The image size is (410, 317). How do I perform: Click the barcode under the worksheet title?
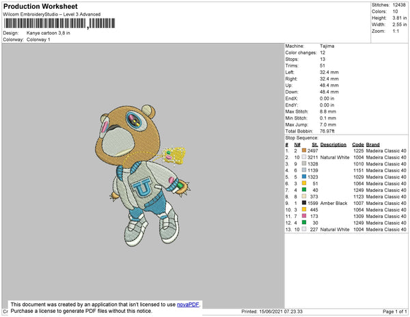point(59,23)
